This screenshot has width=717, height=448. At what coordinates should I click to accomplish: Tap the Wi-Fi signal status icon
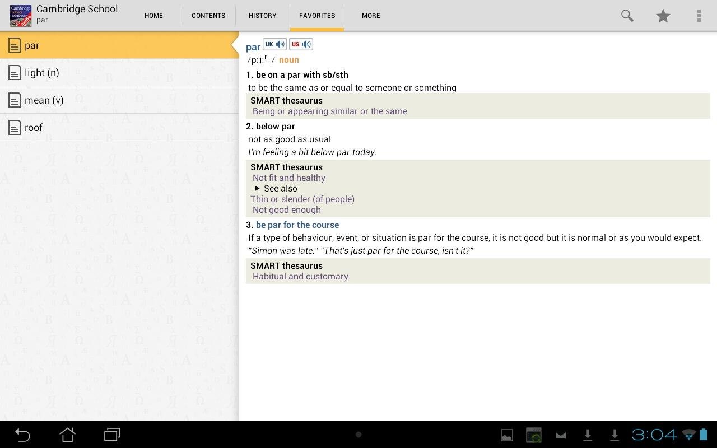point(689,435)
